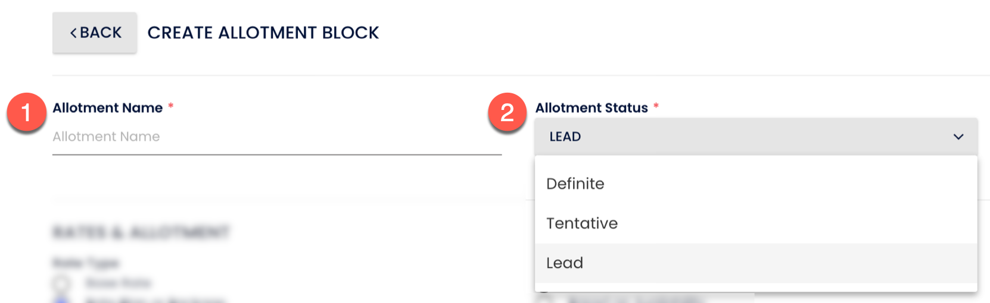Go back using the BACK button
Image resolution: width=990 pixels, height=303 pixels.
point(95,33)
